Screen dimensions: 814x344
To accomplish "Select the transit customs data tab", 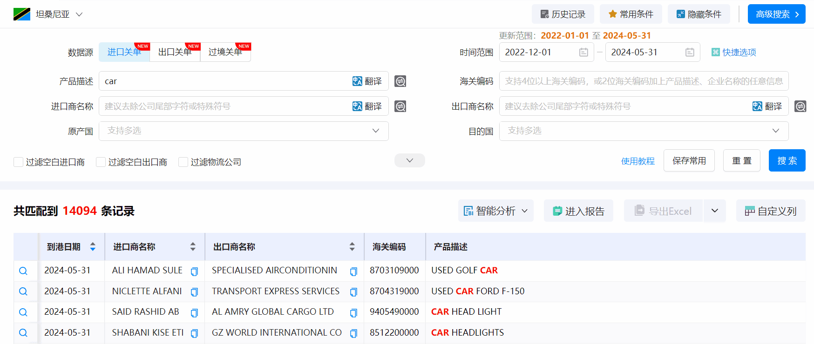I will tap(225, 52).
